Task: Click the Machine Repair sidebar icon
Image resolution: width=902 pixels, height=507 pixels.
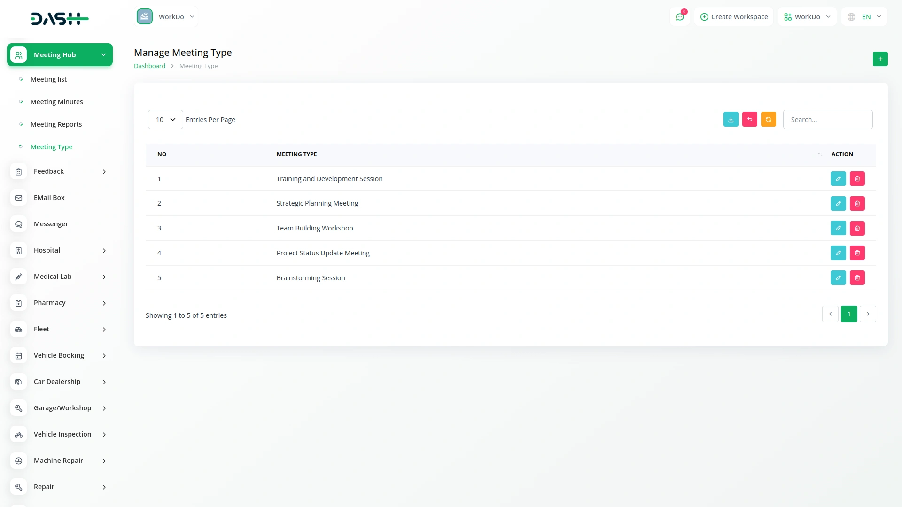Action: click(19, 461)
